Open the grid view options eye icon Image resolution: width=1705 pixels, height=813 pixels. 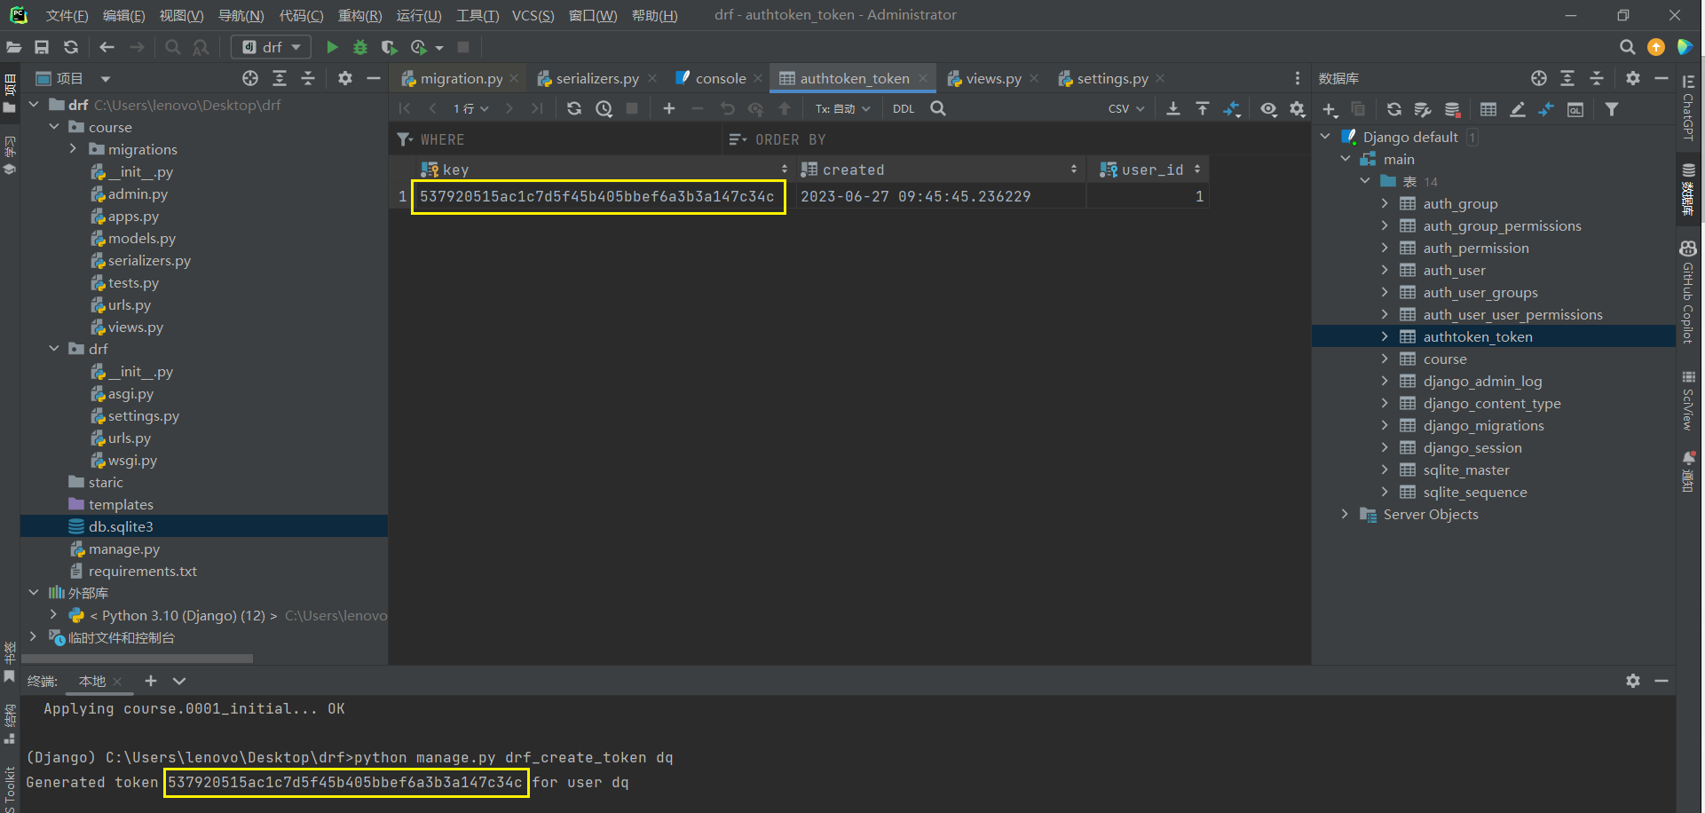[x=1269, y=108]
